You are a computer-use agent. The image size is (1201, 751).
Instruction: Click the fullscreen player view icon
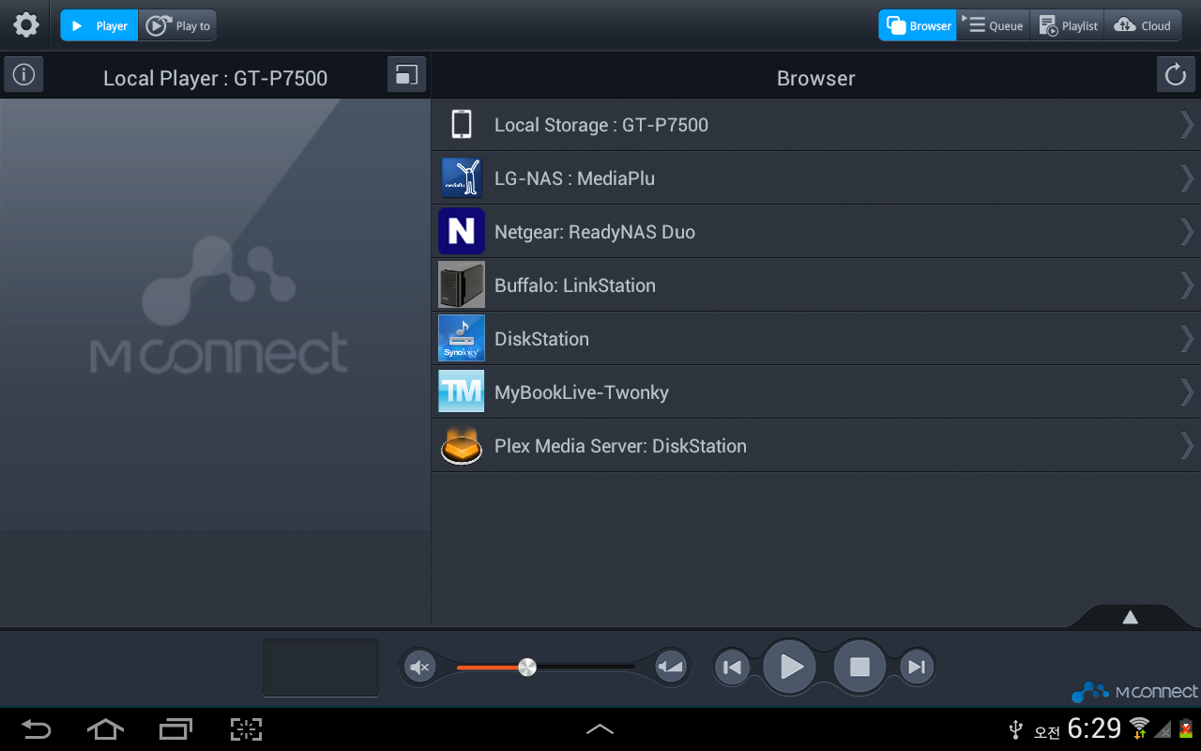pos(406,74)
